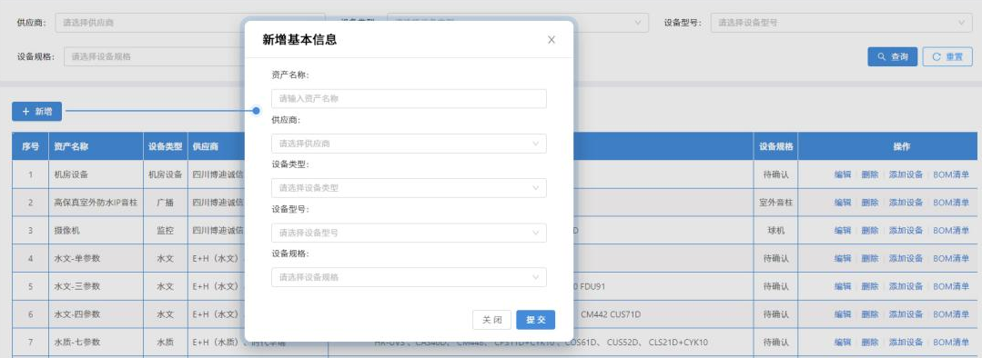Click 编辑 for row 摄像机
Image resolution: width=982 pixels, height=358 pixels.
click(x=843, y=231)
